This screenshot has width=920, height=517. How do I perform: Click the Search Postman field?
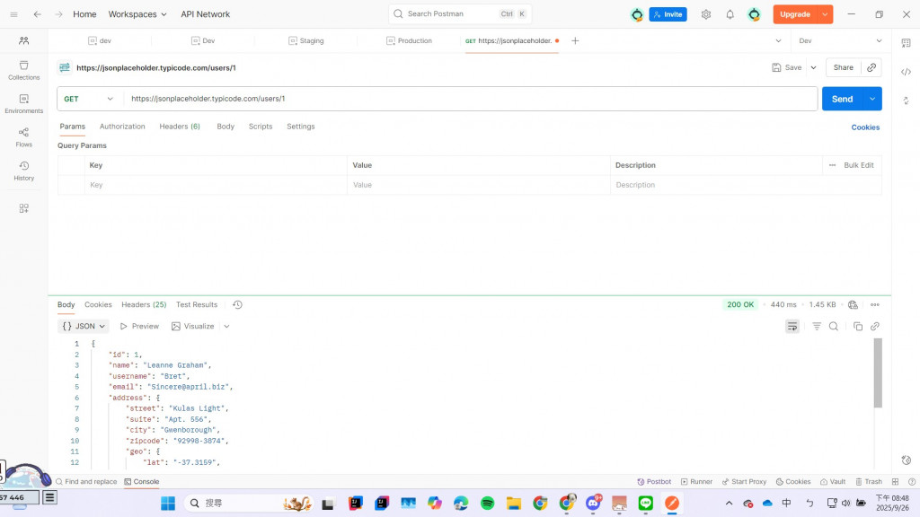(459, 14)
